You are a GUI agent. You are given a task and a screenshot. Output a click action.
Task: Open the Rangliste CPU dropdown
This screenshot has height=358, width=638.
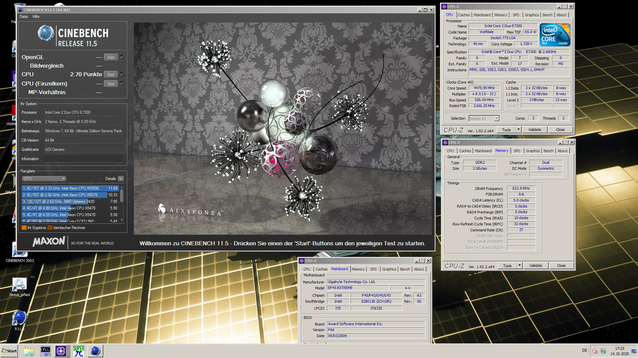tap(44, 179)
